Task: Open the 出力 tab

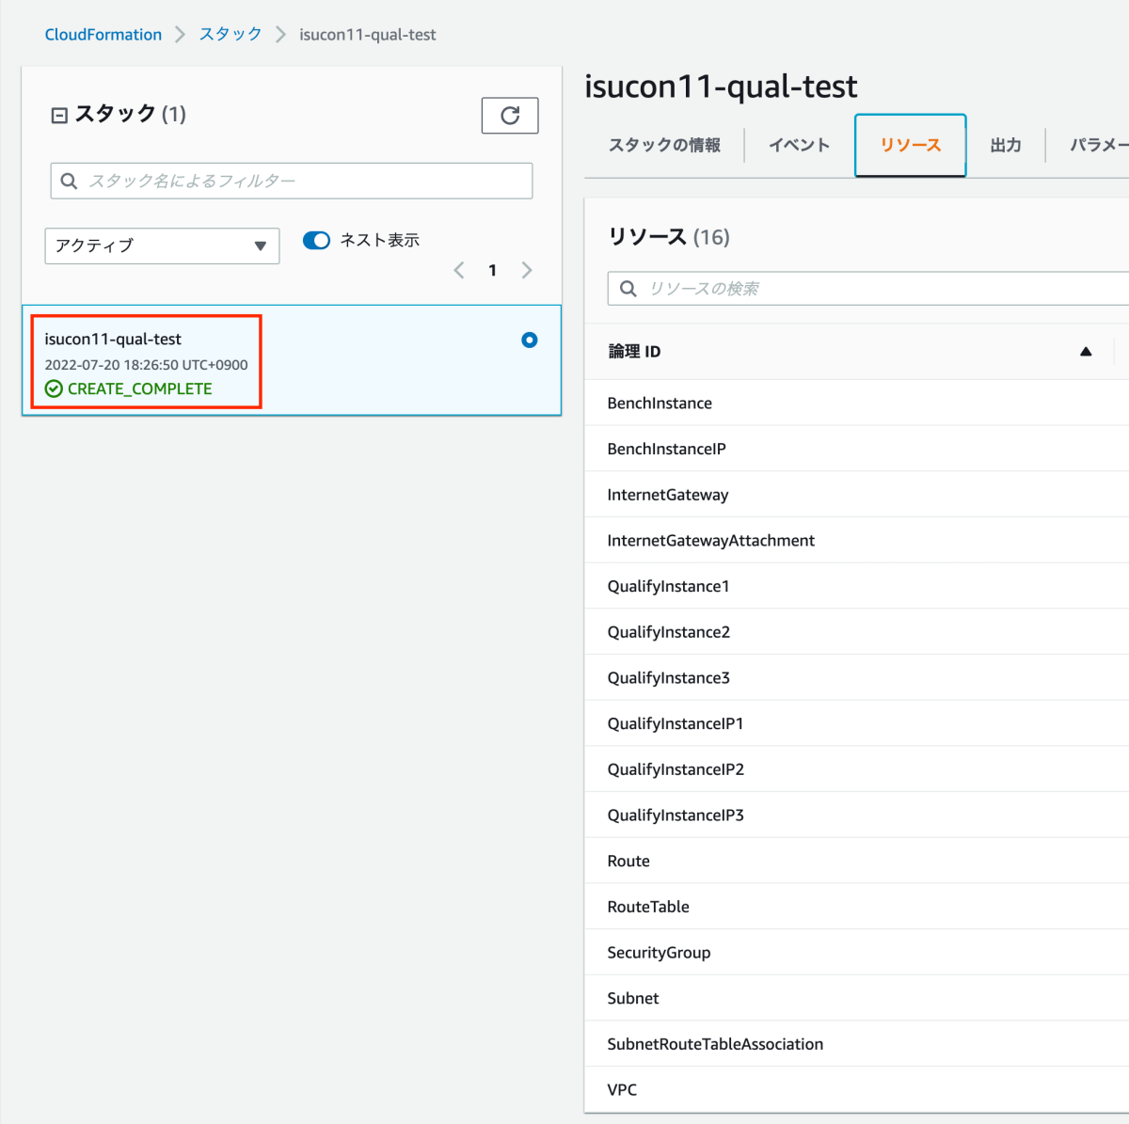Action: point(1005,146)
